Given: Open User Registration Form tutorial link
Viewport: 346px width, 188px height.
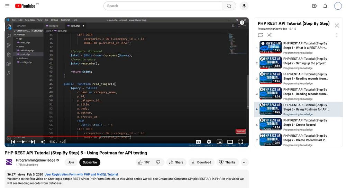Looking at the screenshot, I should pos(81,174).
